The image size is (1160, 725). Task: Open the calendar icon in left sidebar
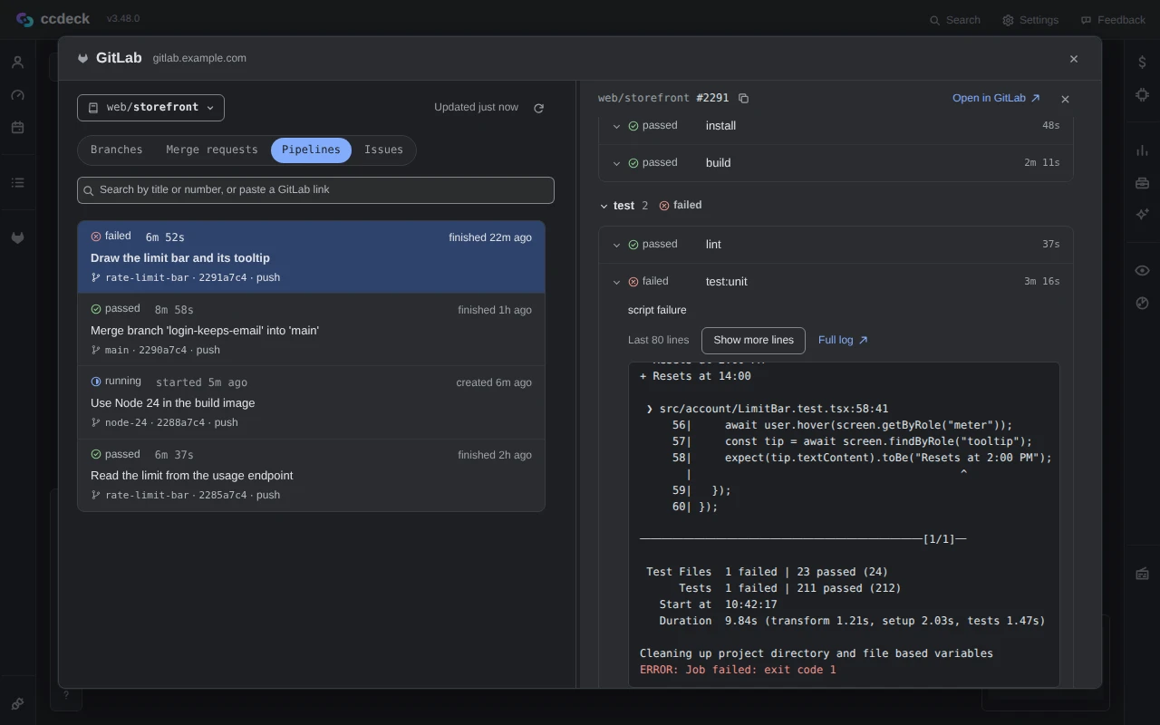click(17, 128)
